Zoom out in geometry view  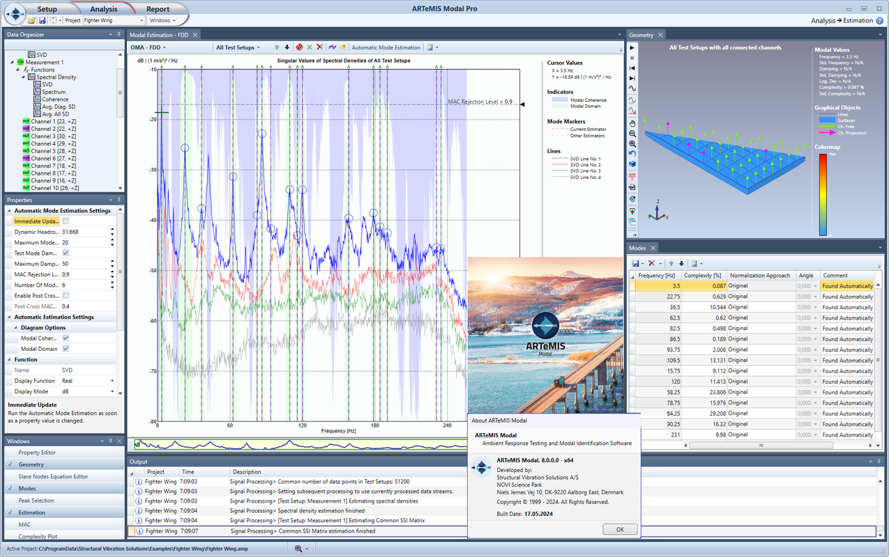632,133
